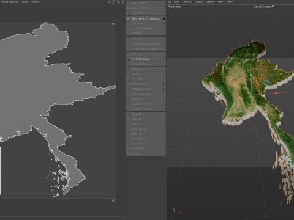Image resolution: width=294 pixels, height=220 pixels.
Task: Open the Textures menu in UV editor
Action: coord(35,2)
